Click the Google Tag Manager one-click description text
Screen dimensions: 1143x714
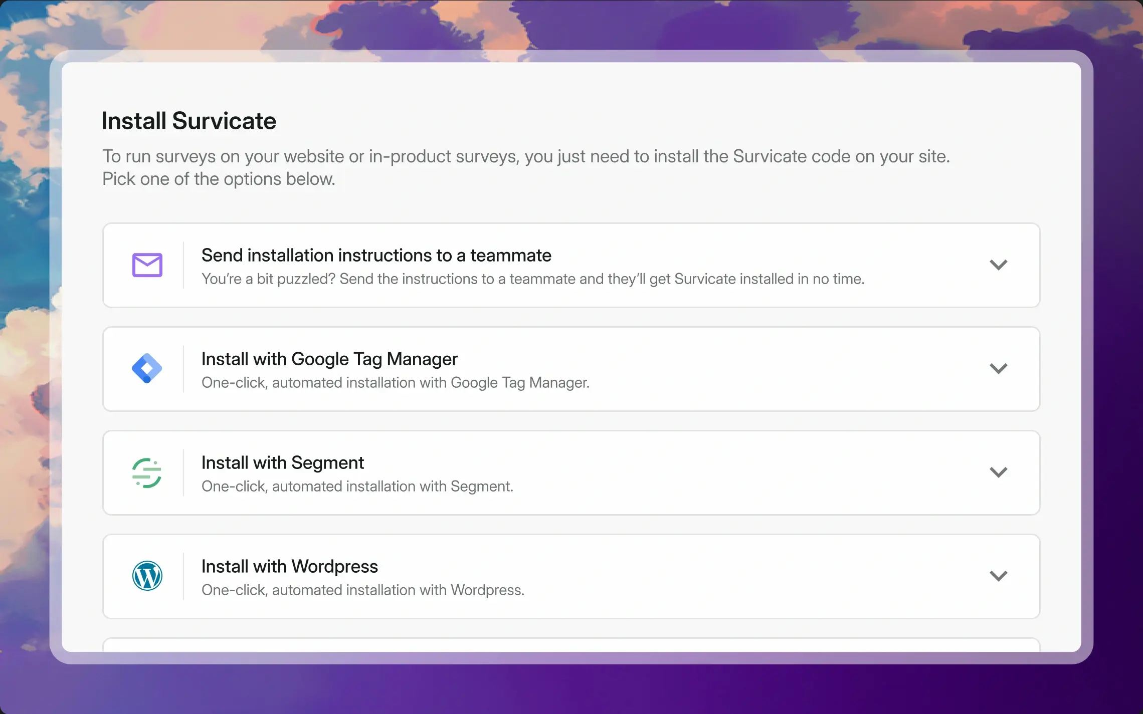(x=395, y=383)
